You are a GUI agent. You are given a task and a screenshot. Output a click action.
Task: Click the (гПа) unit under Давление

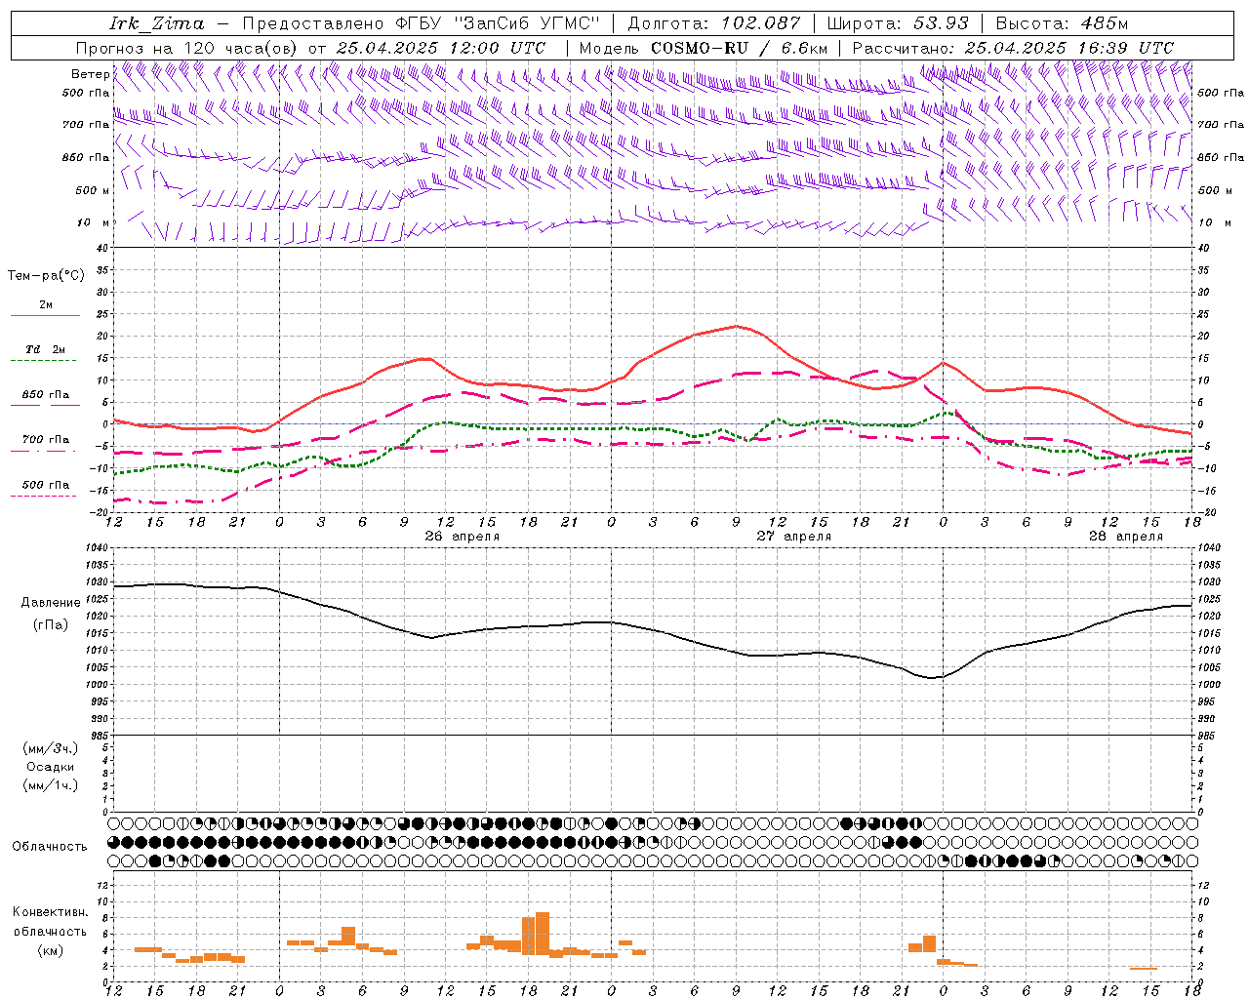[x=51, y=625]
